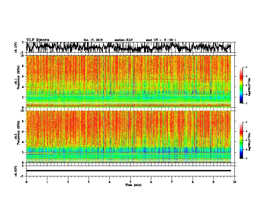Image resolution: width=264 pixels, height=204 pixels.
Task: Click the "start UT = 9:20:1" header text
Action: [161, 40]
